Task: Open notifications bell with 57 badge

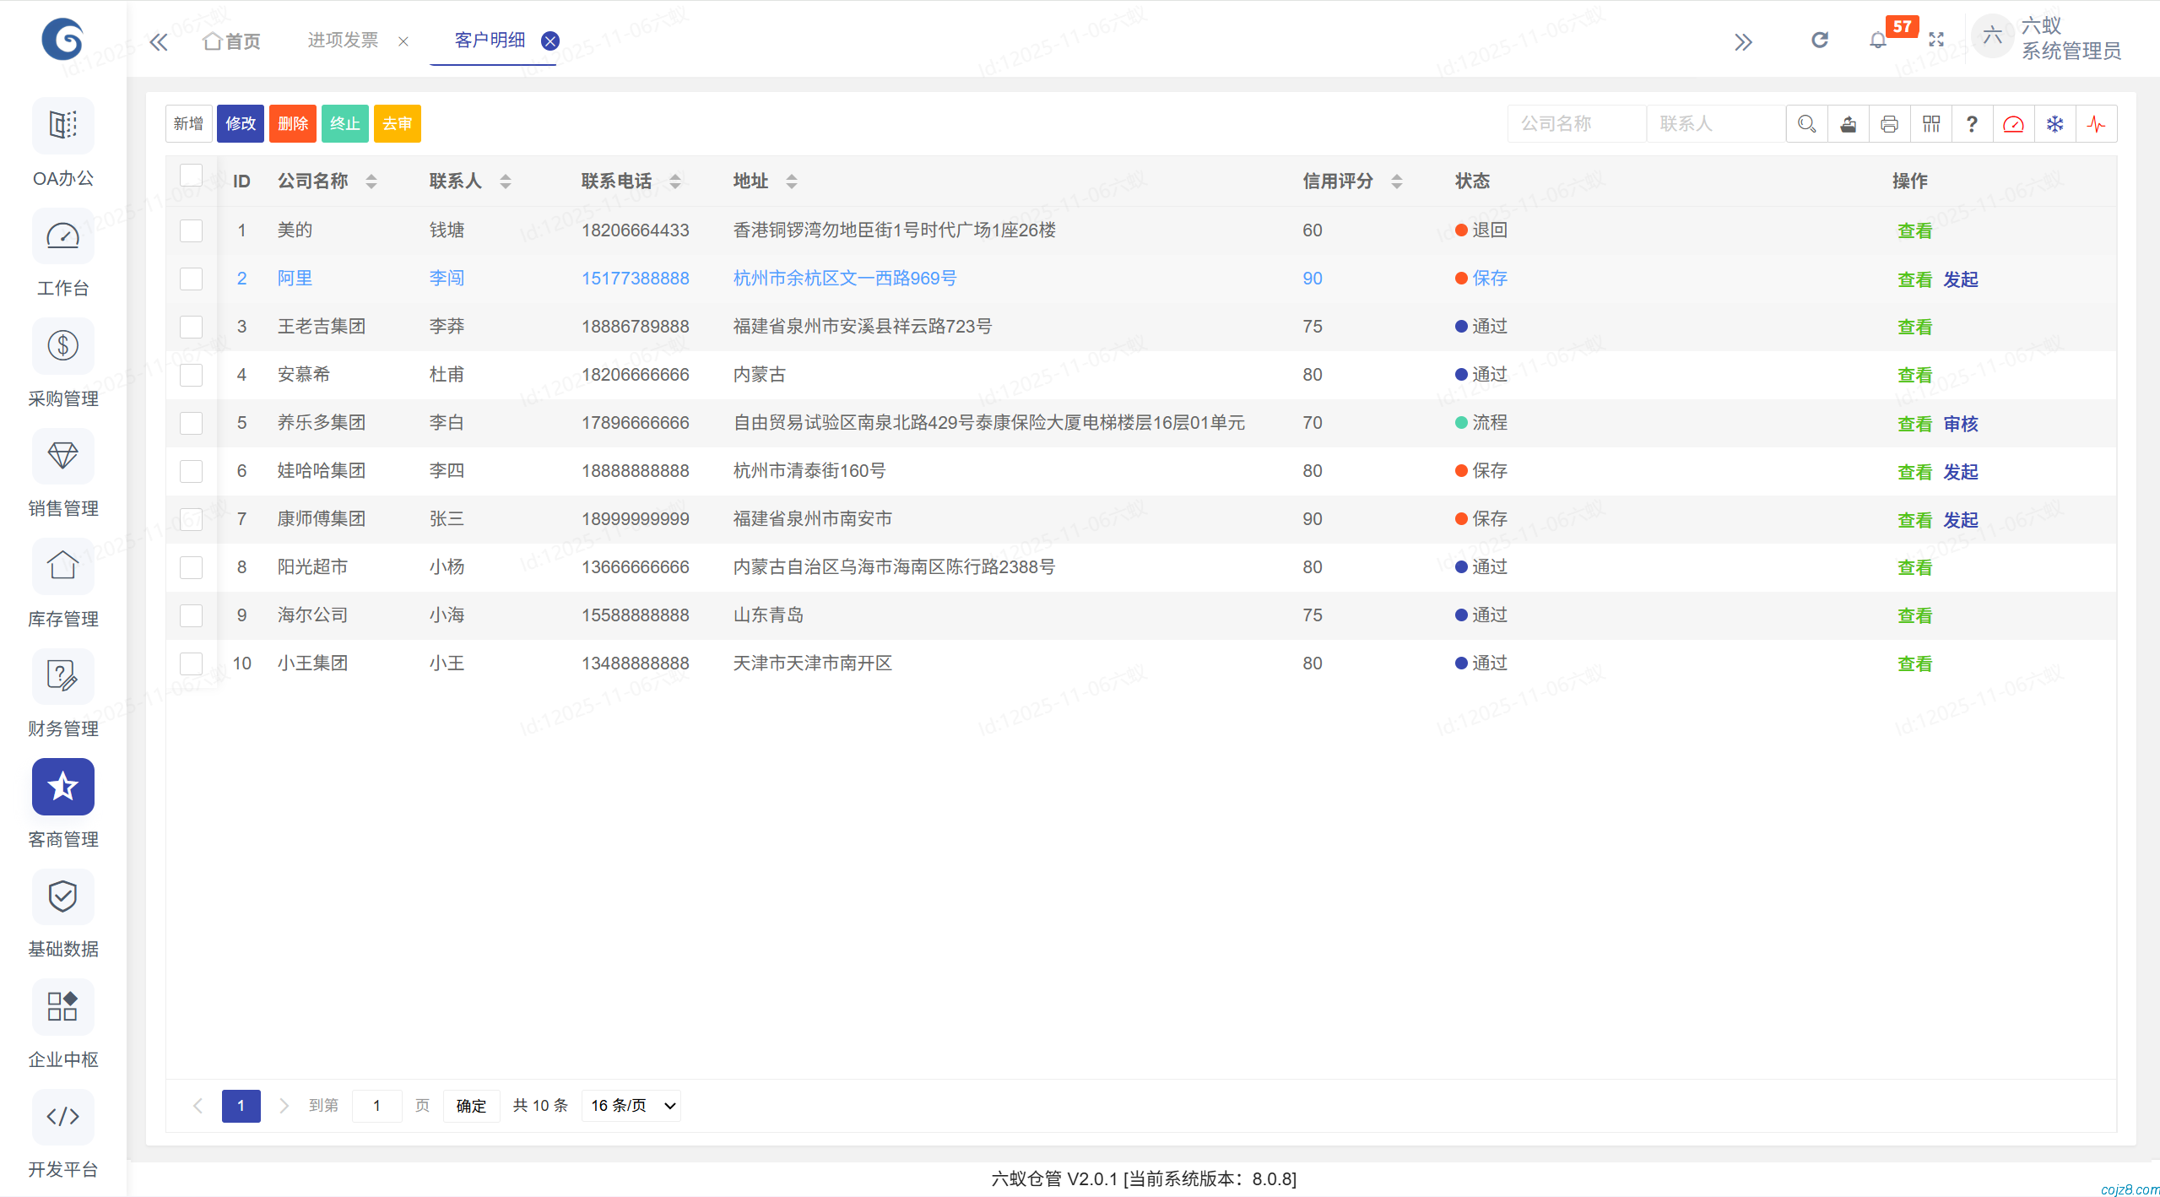Action: click(1877, 41)
